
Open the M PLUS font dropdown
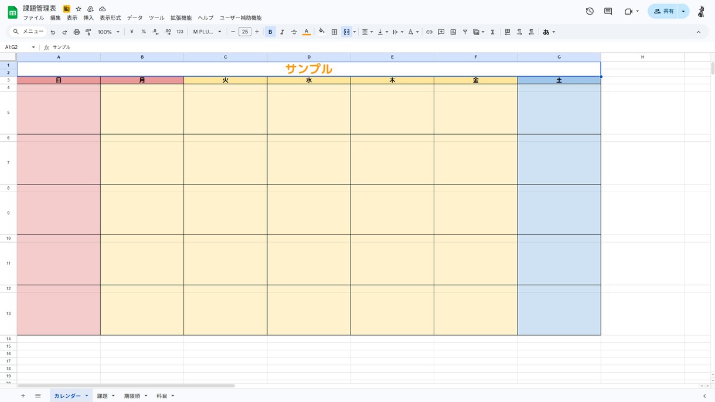tap(207, 32)
